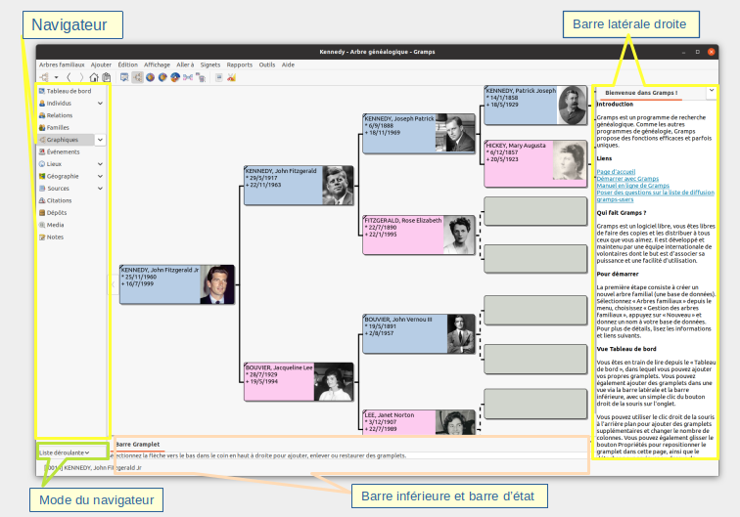Click the home person toolbar icon
The width and height of the screenshot is (740, 517).
tap(94, 77)
